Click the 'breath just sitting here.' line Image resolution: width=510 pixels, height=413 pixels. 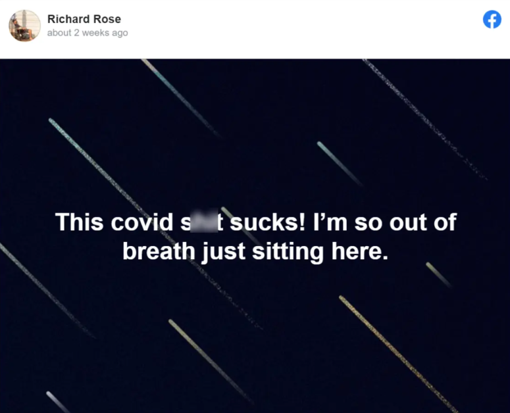pyautogui.click(x=255, y=251)
